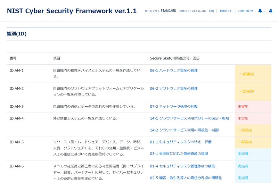Click the ID.AM-6 number cell
The height and width of the screenshot is (183, 278).
16,166
